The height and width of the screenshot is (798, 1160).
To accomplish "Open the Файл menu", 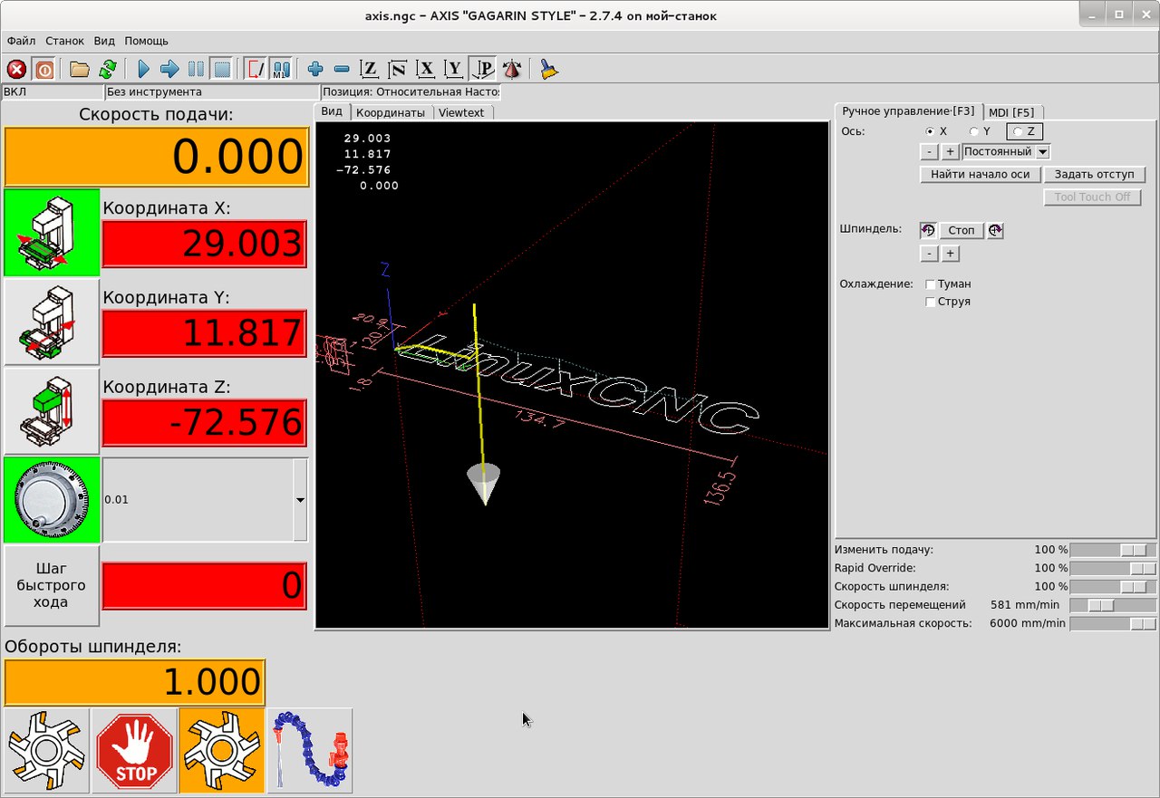I will (x=22, y=41).
